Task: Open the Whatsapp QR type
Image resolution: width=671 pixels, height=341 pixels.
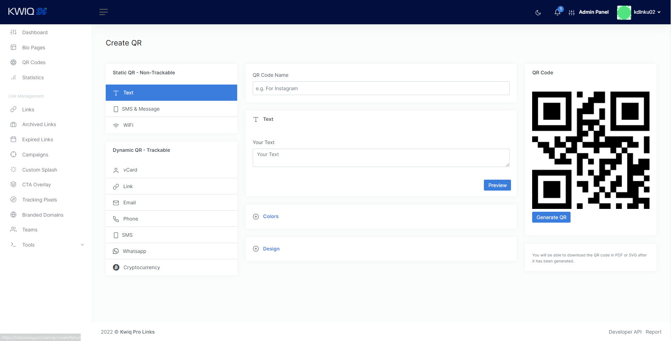Action: click(135, 251)
